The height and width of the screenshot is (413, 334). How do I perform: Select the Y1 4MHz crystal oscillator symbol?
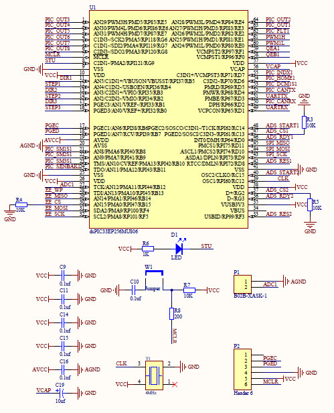[x=154, y=375]
